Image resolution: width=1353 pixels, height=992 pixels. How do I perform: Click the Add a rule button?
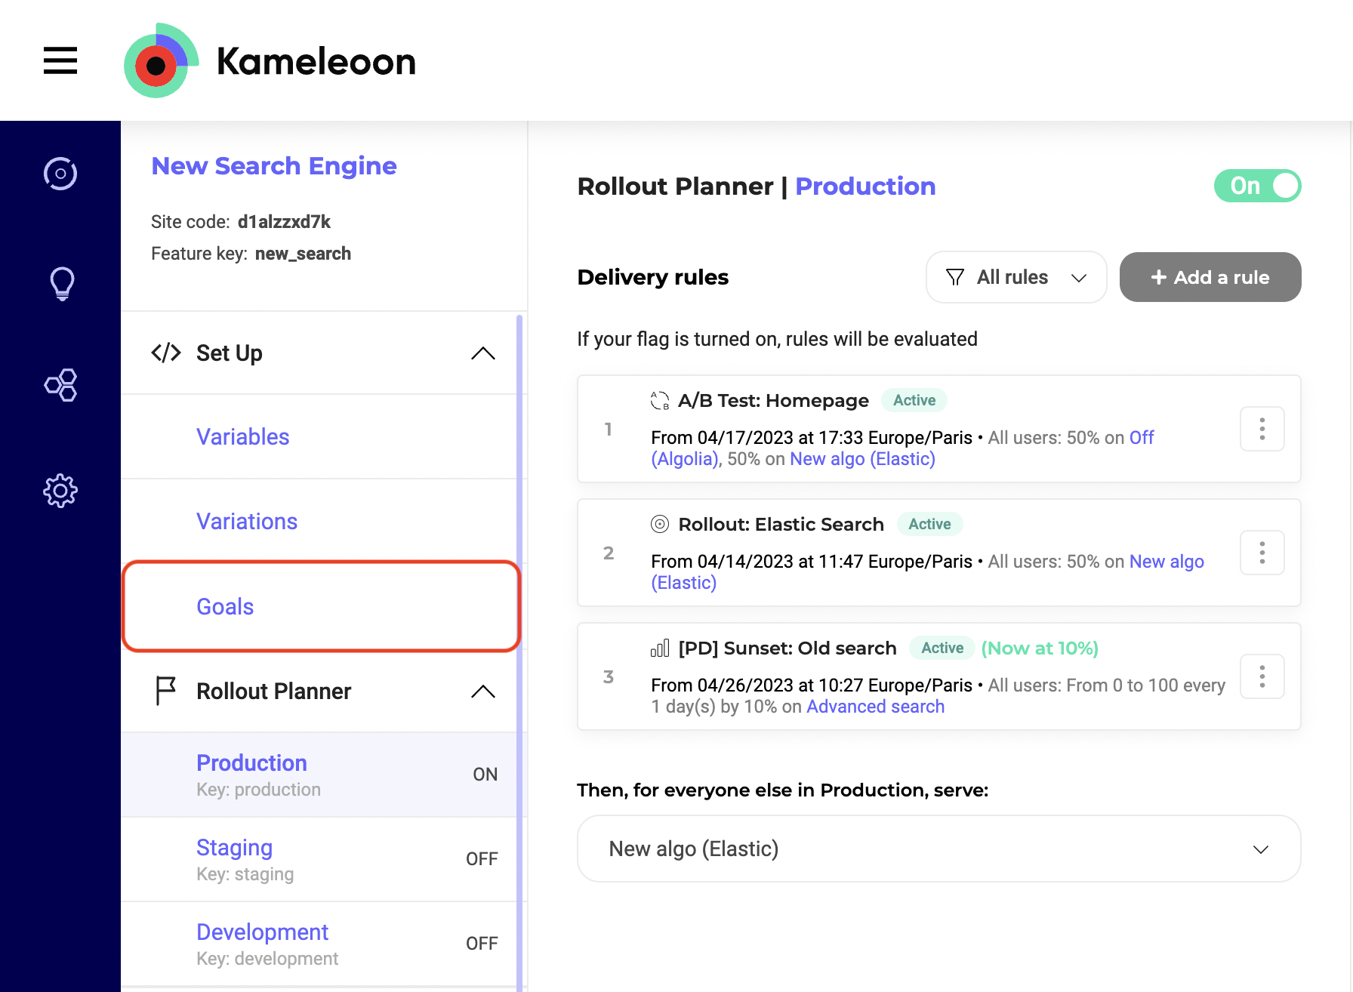point(1210,277)
